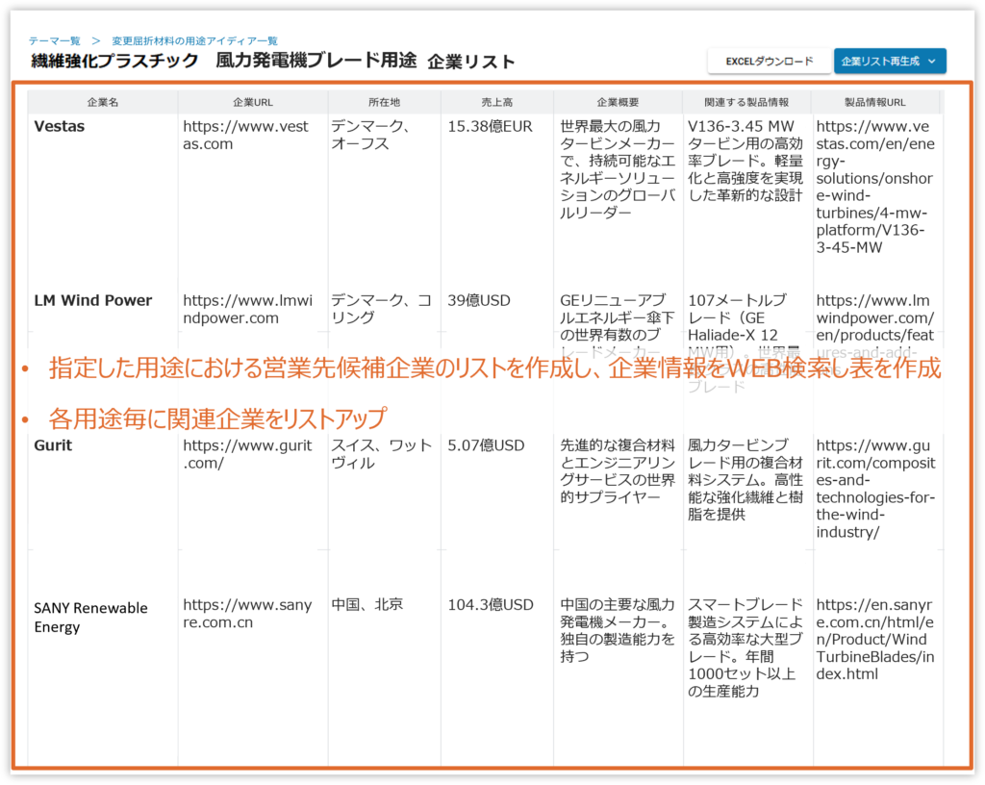Click the 企業概要 column header
Viewport: 985px width, 785px height.
pyautogui.click(x=618, y=102)
